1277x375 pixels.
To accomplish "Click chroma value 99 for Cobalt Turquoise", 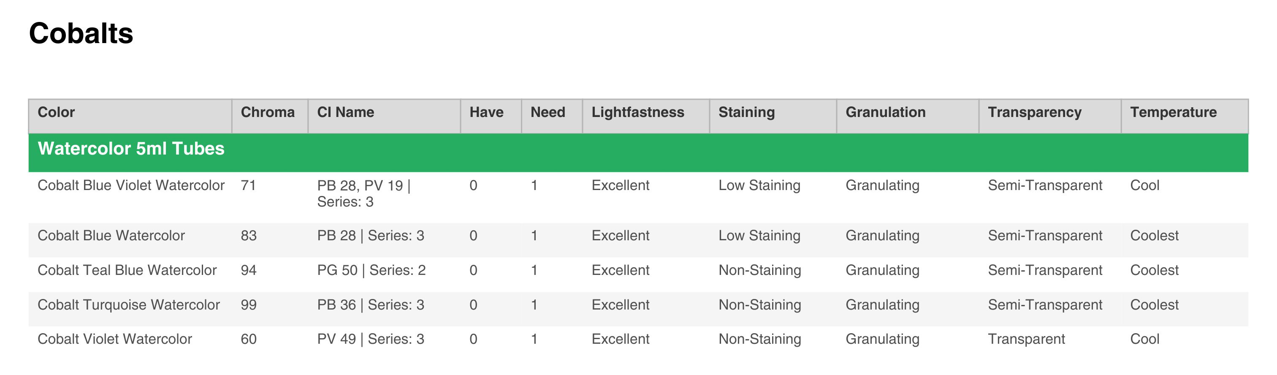I will (x=249, y=305).
